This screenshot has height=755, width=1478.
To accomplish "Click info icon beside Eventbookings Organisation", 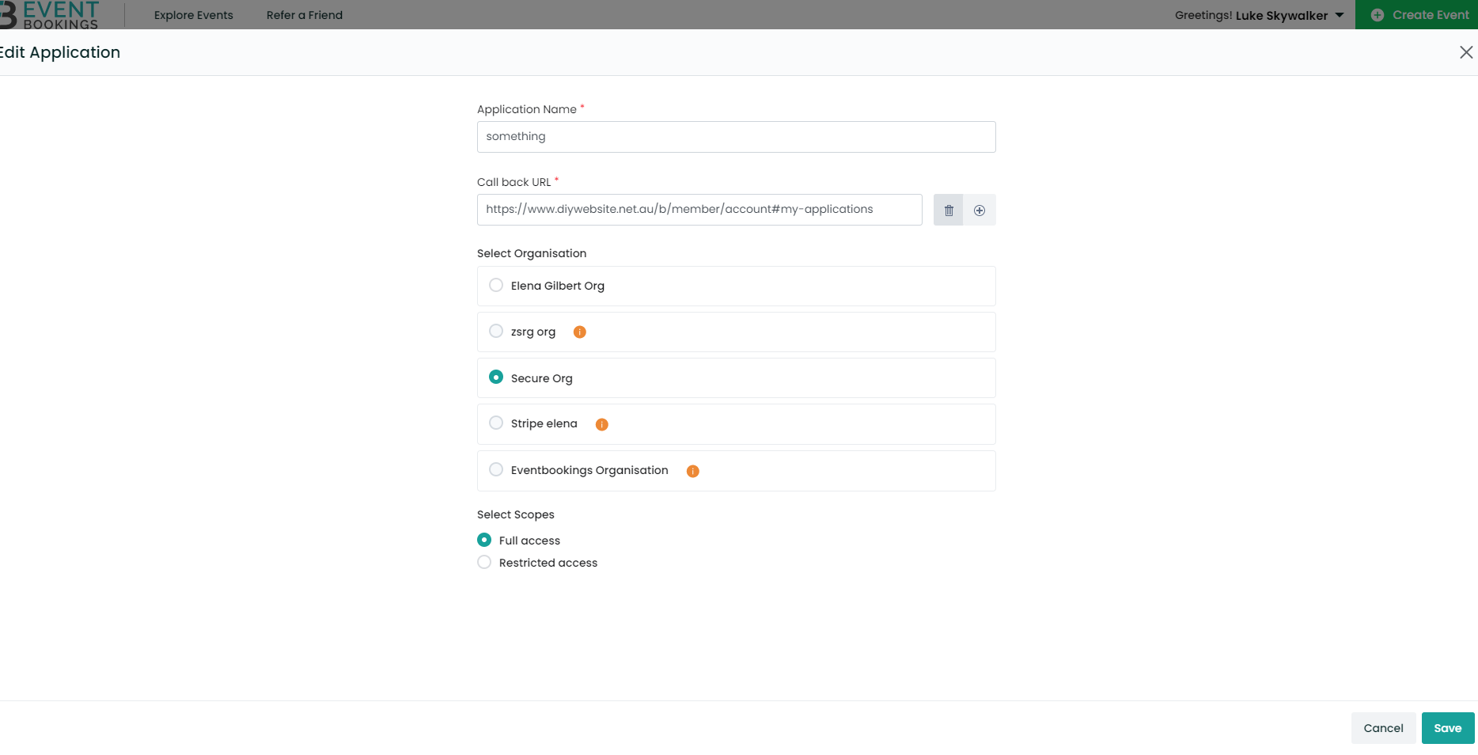I will click(693, 472).
